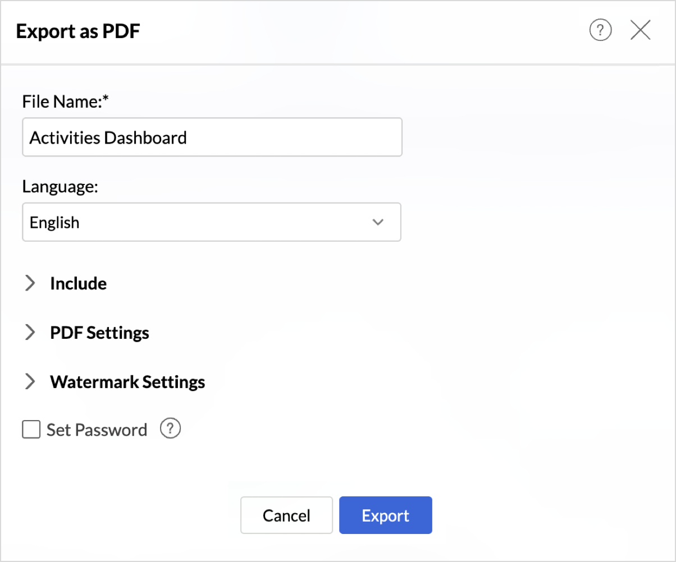The height and width of the screenshot is (562, 676).
Task: Click the arrow icon beside PDF Settings
Action: pyautogui.click(x=30, y=333)
